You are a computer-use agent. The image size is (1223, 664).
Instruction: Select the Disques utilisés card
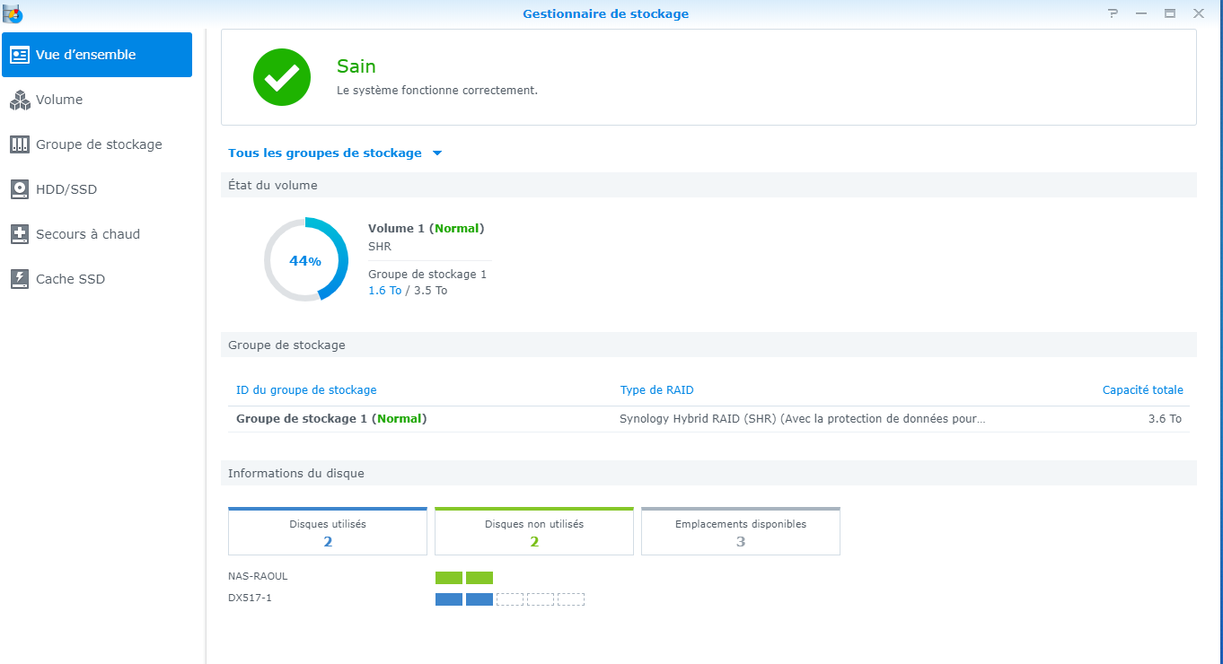point(328,531)
